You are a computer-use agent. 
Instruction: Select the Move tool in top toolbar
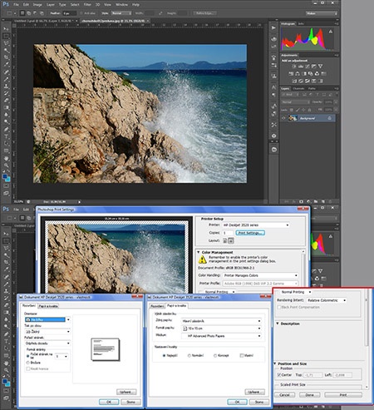pos(6,29)
